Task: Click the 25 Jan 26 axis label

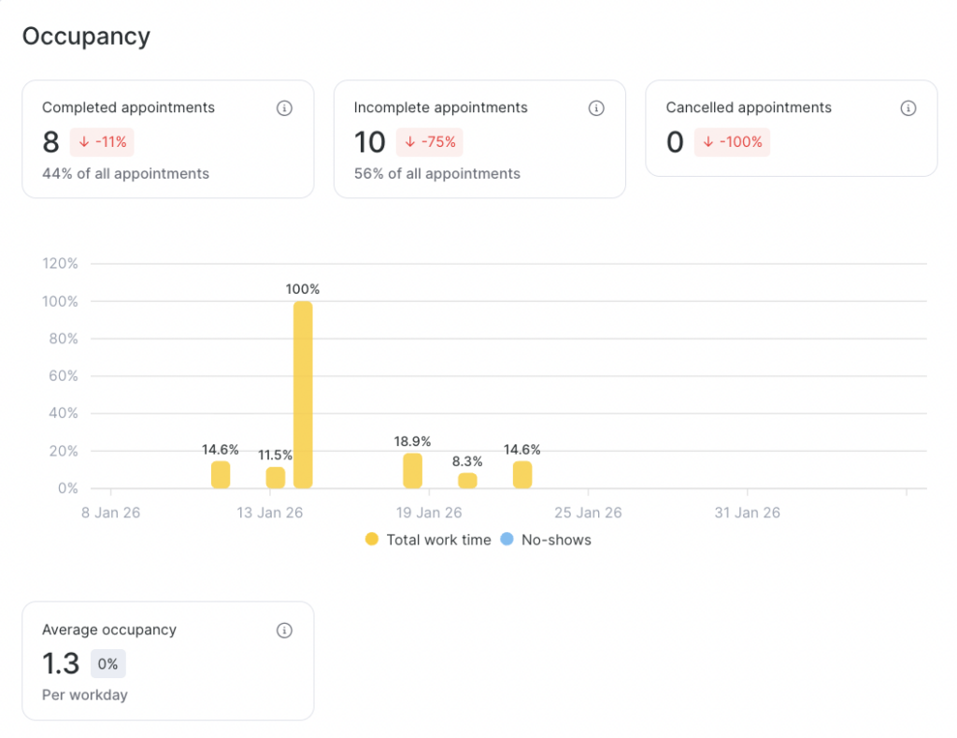Action: (588, 513)
